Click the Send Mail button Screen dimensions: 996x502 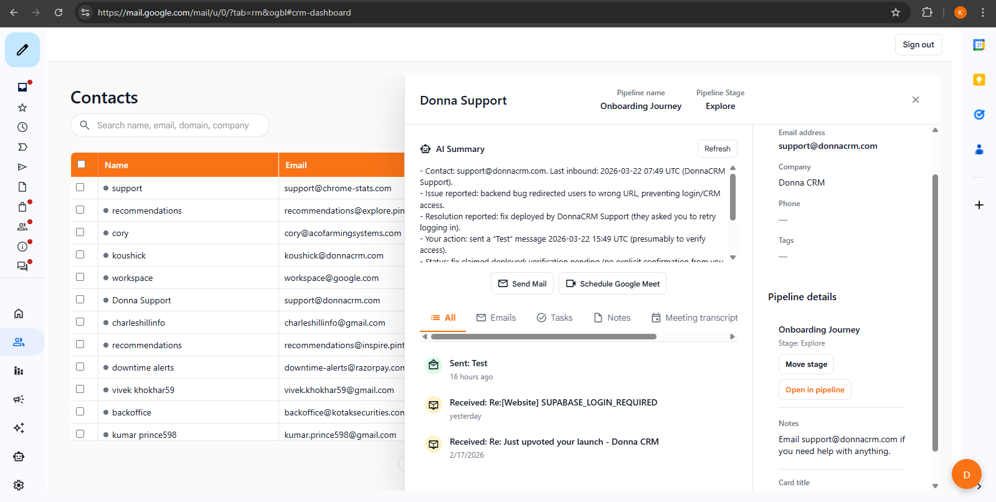point(523,284)
